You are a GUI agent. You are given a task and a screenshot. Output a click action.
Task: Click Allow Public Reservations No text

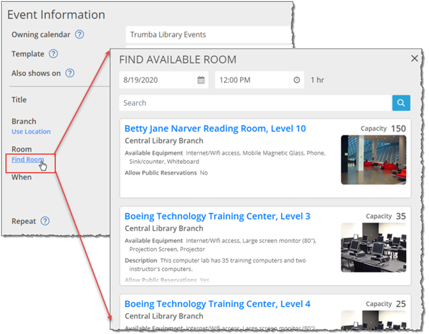(x=166, y=173)
